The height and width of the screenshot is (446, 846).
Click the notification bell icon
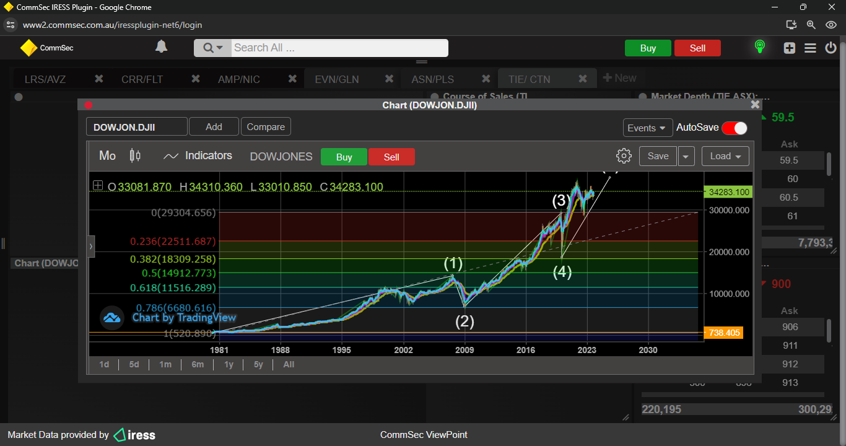coord(161,47)
